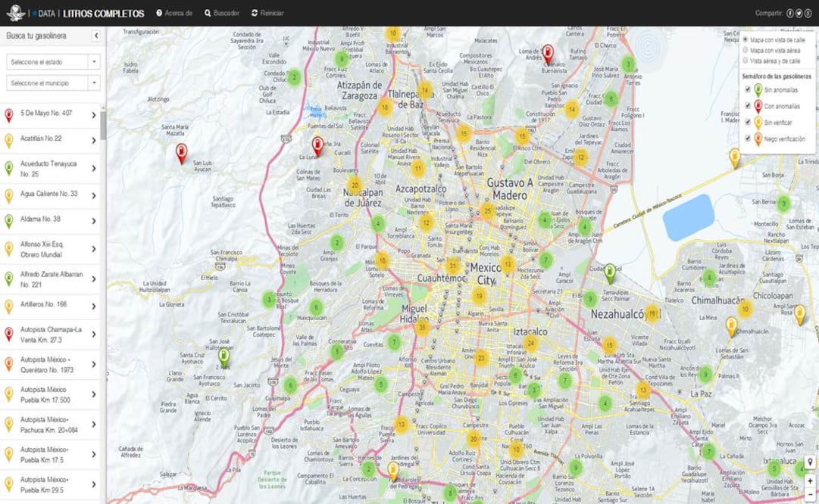This screenshot has width=819, height=504.
Task: Select Mapa con vista aérea option
Action: [x=746, y=50]
